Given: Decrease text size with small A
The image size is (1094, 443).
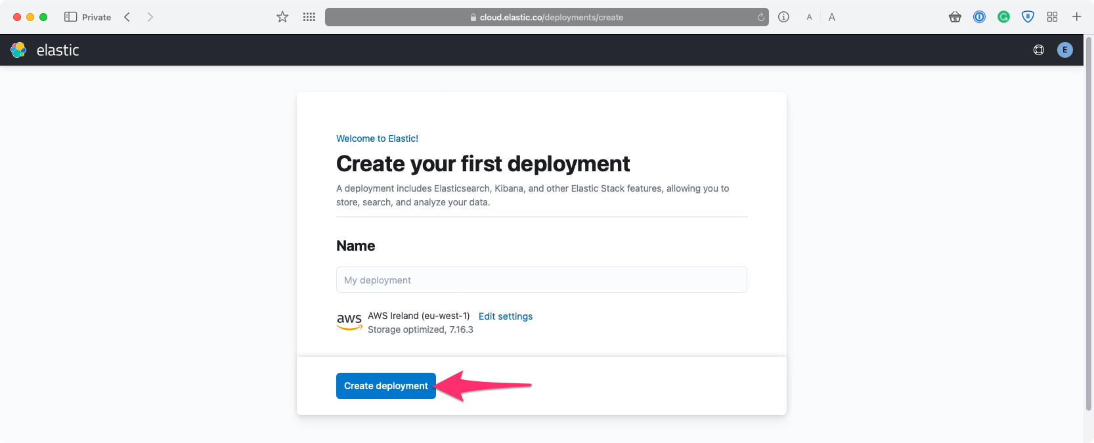Looking at the screenshot, I should 809,18.
